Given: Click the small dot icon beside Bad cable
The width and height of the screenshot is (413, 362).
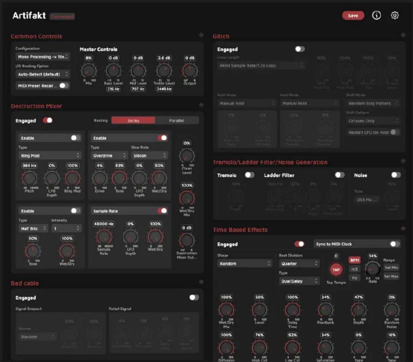Looking at the screenshot, I should (201, 282).
